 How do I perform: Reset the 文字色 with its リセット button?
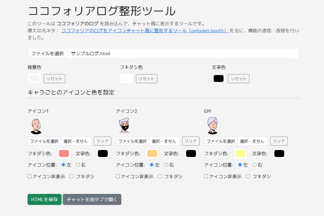pos(238,78)
